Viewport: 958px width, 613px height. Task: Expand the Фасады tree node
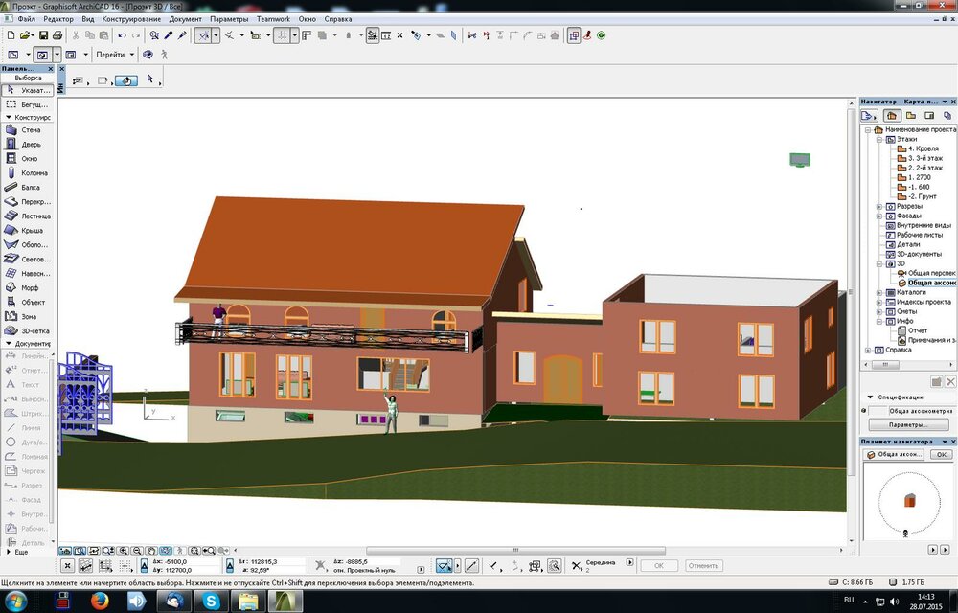879,216
